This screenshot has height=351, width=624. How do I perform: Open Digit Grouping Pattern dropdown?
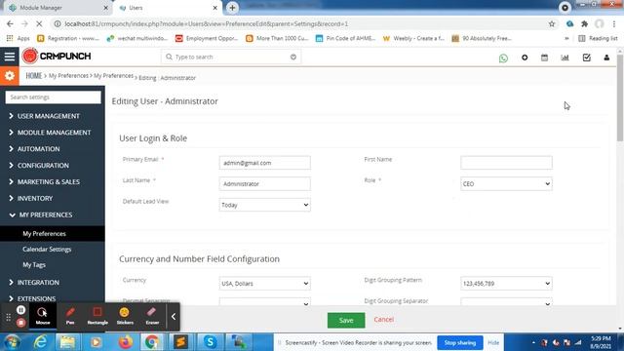click(x=506, y=284)
